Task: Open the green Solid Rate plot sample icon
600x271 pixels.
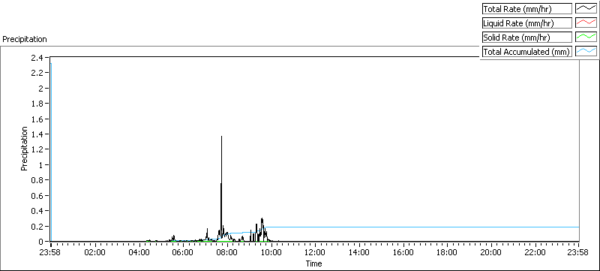Action: click(x=586, y=38)
